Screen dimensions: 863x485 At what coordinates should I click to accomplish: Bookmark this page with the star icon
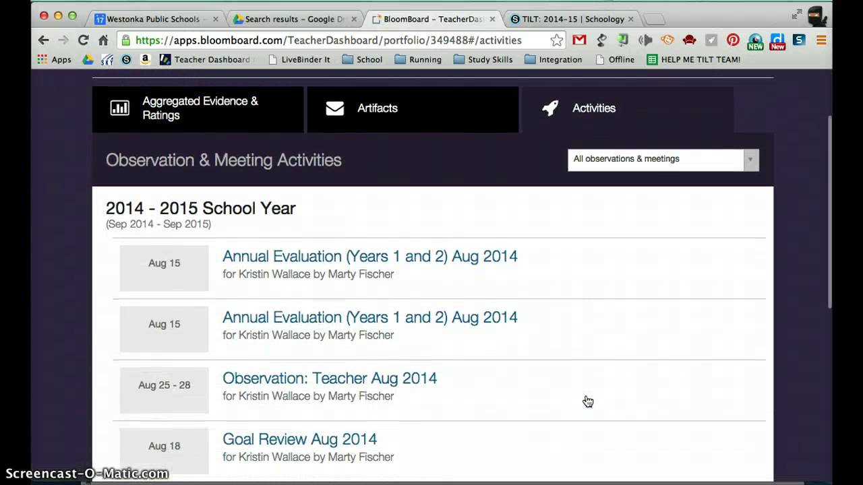(557, 40)
